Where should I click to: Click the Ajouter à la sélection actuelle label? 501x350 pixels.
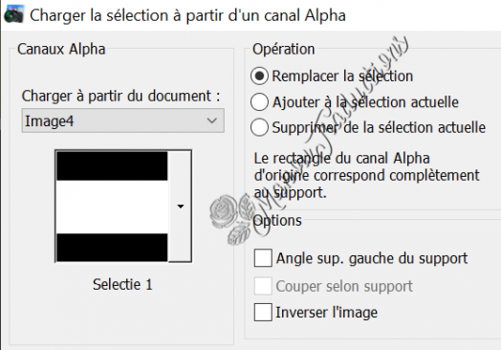click(x=365, y=102)
